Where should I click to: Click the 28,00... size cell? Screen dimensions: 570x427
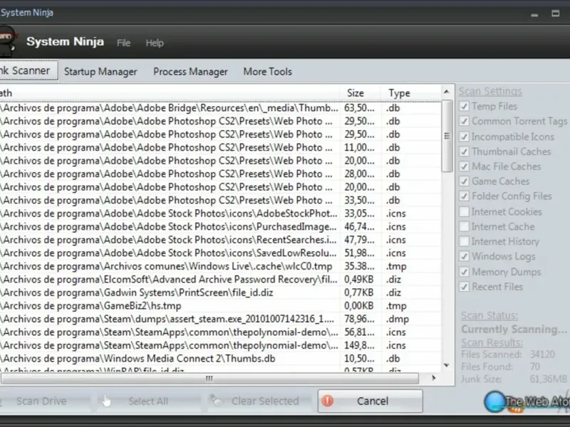point(359,174)
